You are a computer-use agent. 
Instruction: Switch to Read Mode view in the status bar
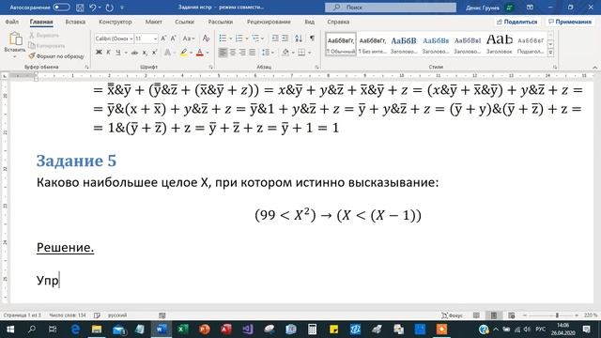[476, 315]
